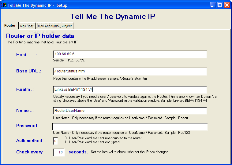
Task: Click the Realm field with Linksys BEFW11S4 V4
Action: [130, 90]
